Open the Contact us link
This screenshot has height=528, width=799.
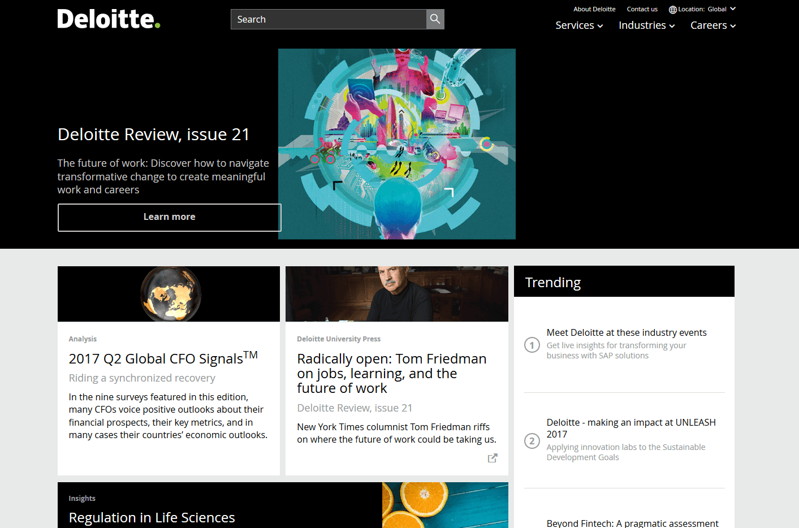click(x=642, y=9)
